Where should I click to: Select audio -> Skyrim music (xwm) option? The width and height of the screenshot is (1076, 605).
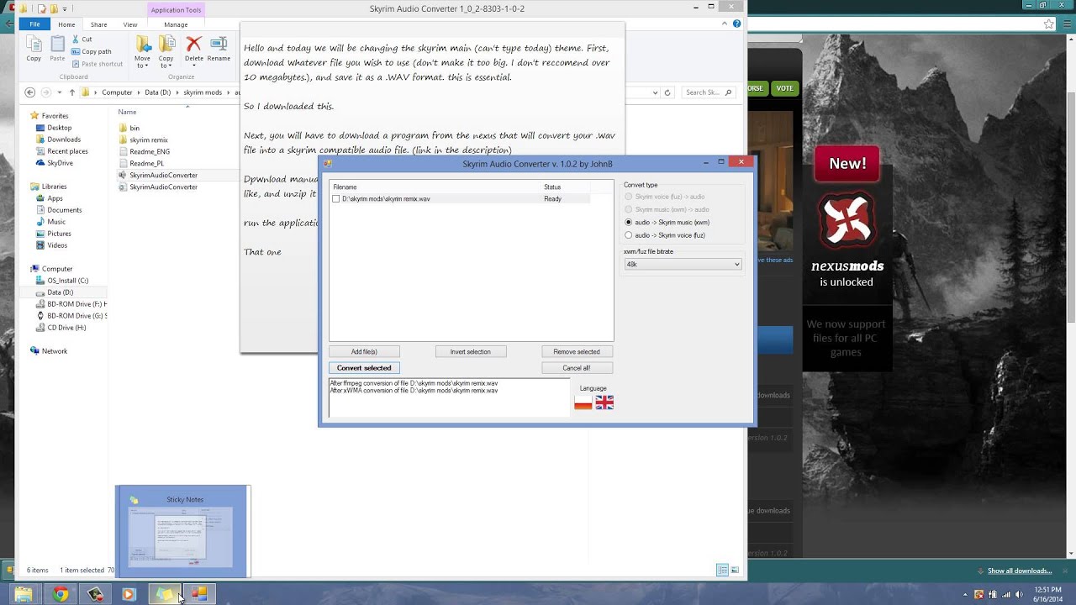pyautogui.click(x=668, y=223)
